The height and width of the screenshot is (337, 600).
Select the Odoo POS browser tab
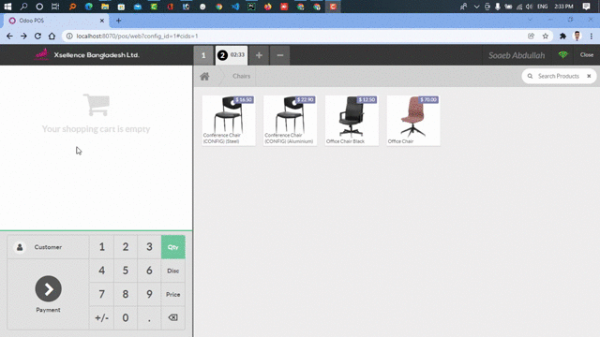pos(55,21)
